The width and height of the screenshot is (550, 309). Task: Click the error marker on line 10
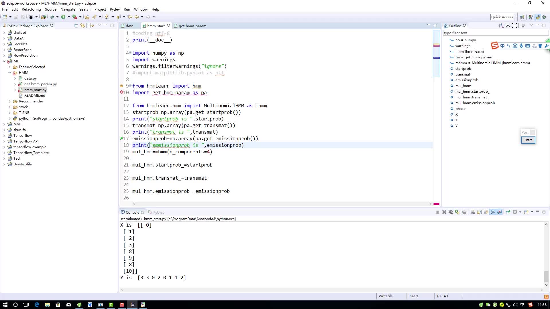click(121, 92)
